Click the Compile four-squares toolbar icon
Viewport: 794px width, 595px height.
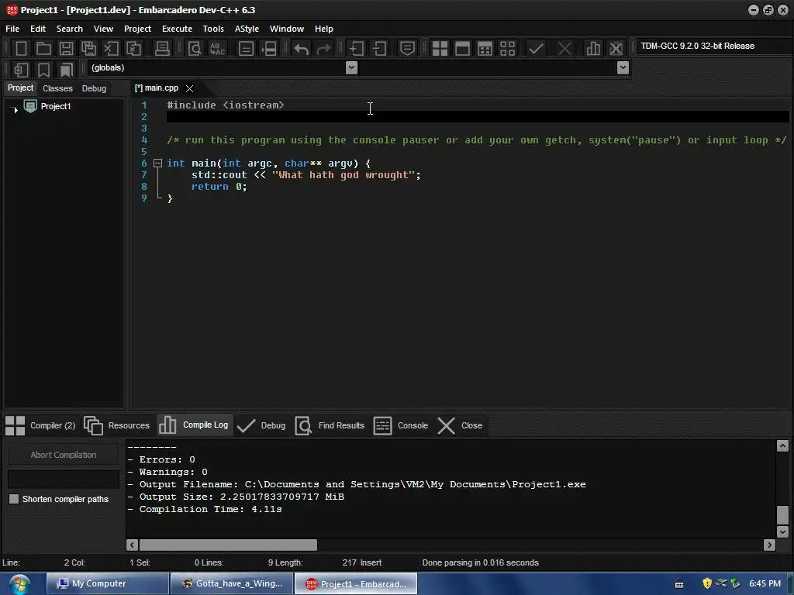click(440, 49)
